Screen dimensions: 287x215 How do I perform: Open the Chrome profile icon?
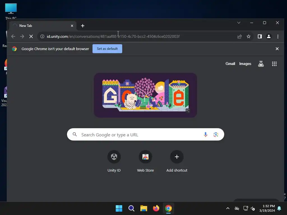(269, 36)
